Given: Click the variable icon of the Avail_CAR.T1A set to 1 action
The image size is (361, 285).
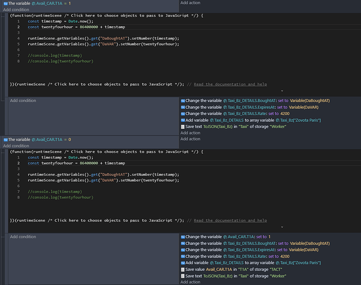Looking at the screenshot, I should coord(183,237).
